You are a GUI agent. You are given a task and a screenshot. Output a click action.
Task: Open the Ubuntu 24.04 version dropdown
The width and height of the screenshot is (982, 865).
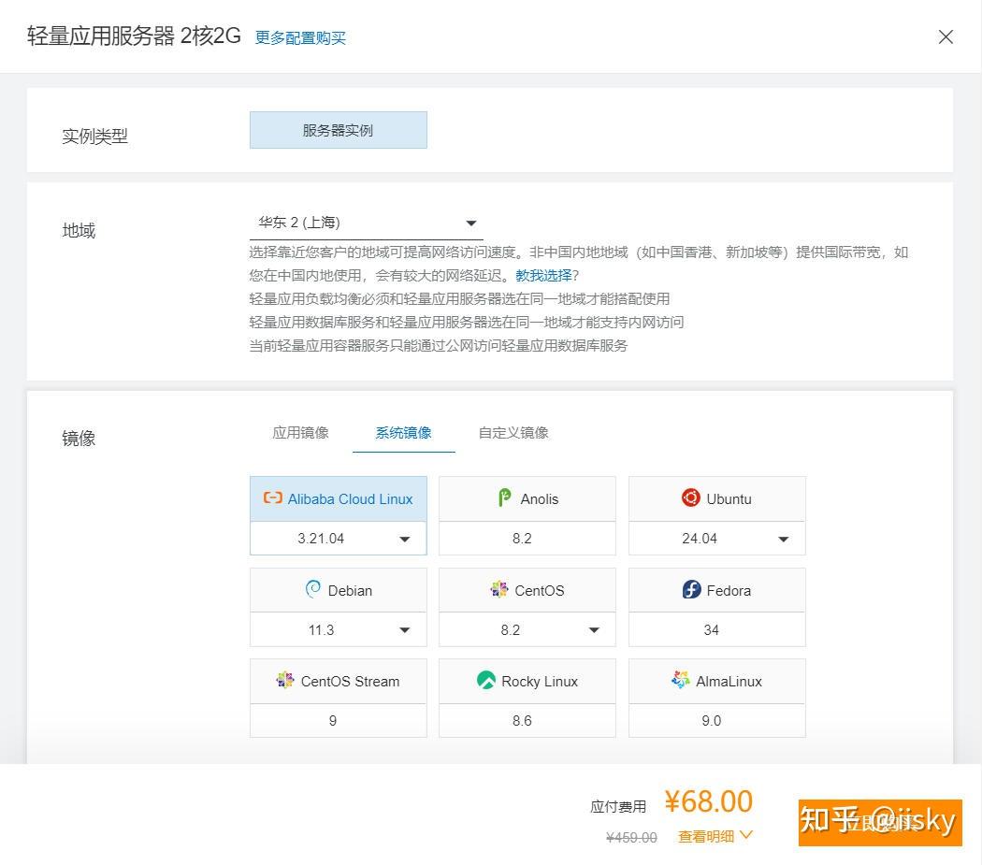pyautogui.click(x=717, y=539)
